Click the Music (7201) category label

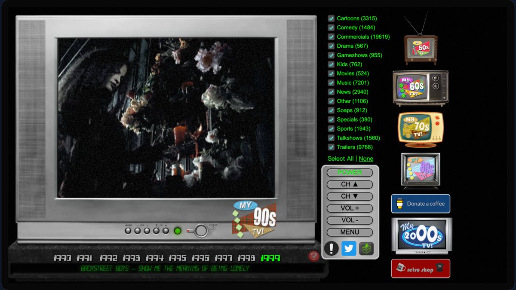coord(353,82)
